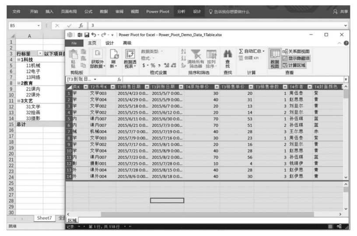Toggle Calculation Area (计算区域)
357x236 pixels.
coord(294,66)
